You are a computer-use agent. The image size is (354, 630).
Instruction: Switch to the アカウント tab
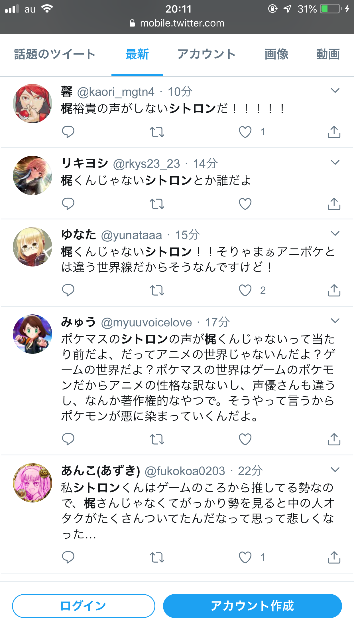click(207, 54)
